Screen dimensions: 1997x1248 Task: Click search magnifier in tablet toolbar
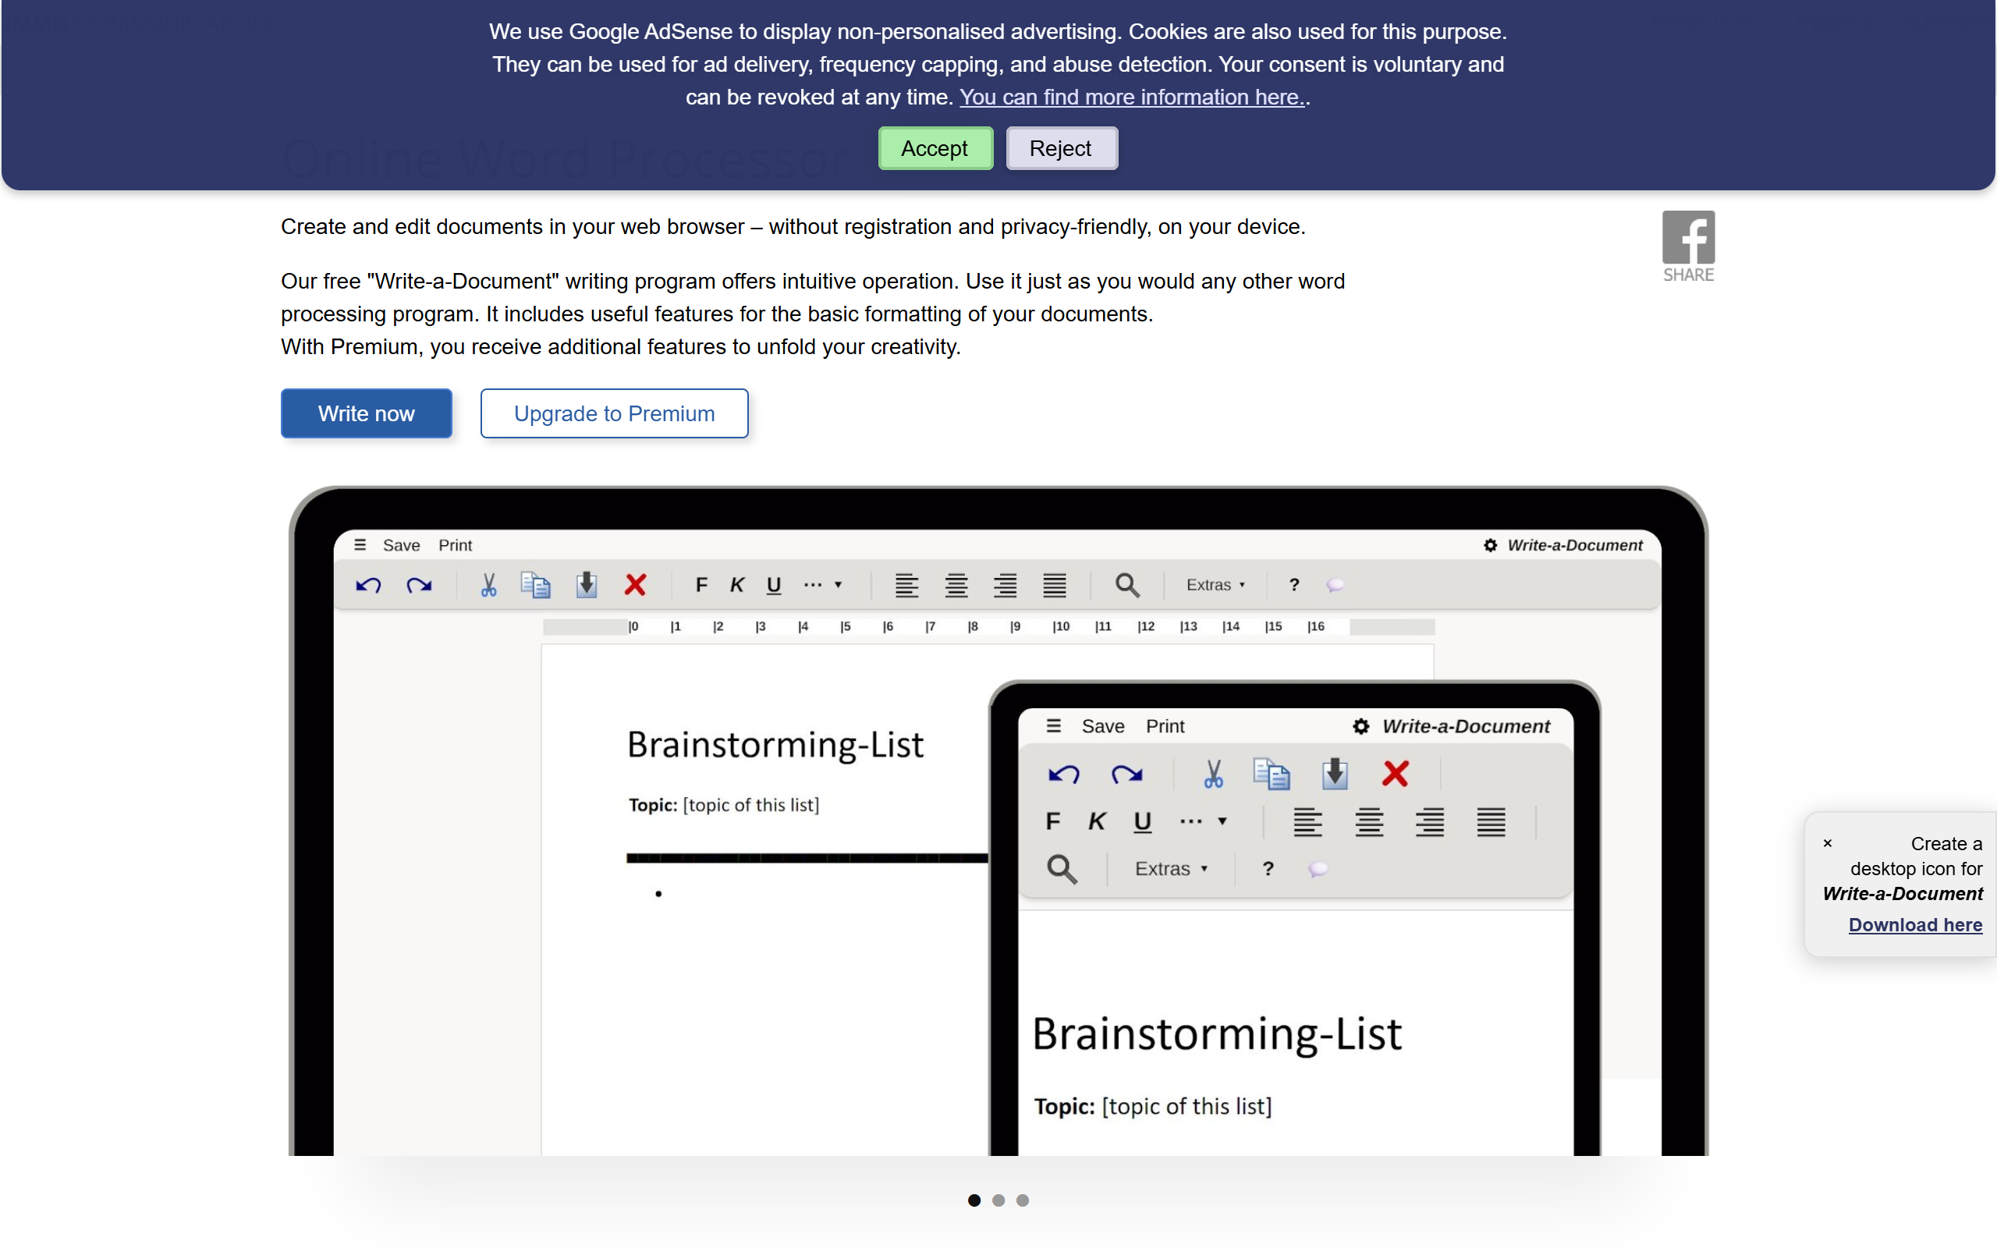point(1062,869)
